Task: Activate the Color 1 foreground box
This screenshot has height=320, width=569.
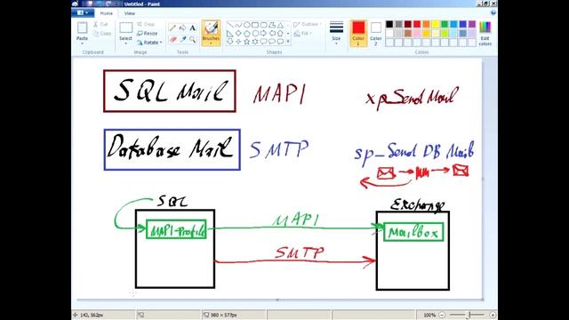Action: click(358, 33)
